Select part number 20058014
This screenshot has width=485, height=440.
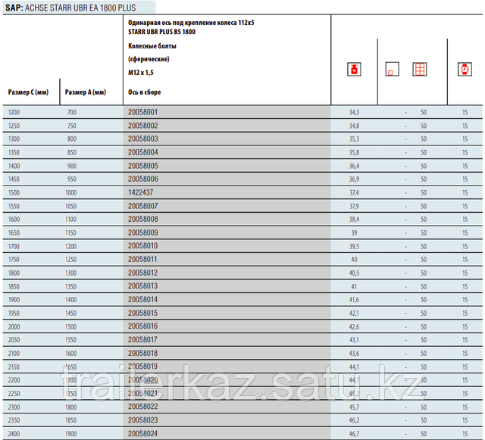(x=143, y=299)
